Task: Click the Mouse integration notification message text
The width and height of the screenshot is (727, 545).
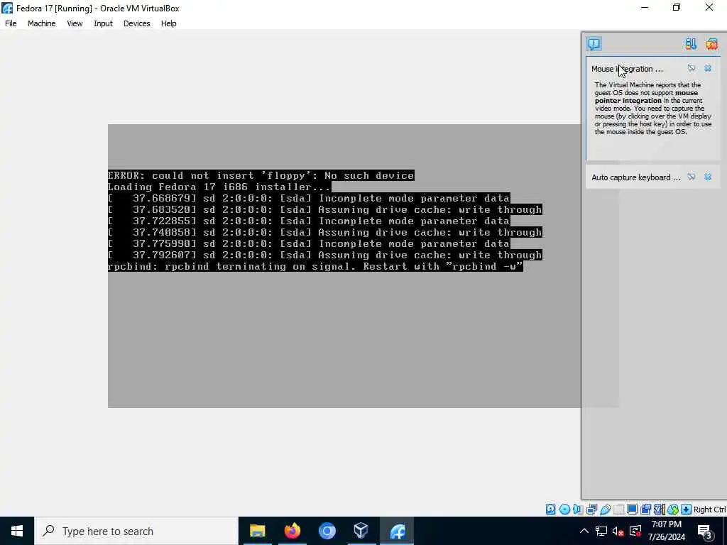Action: pos(653,109)
